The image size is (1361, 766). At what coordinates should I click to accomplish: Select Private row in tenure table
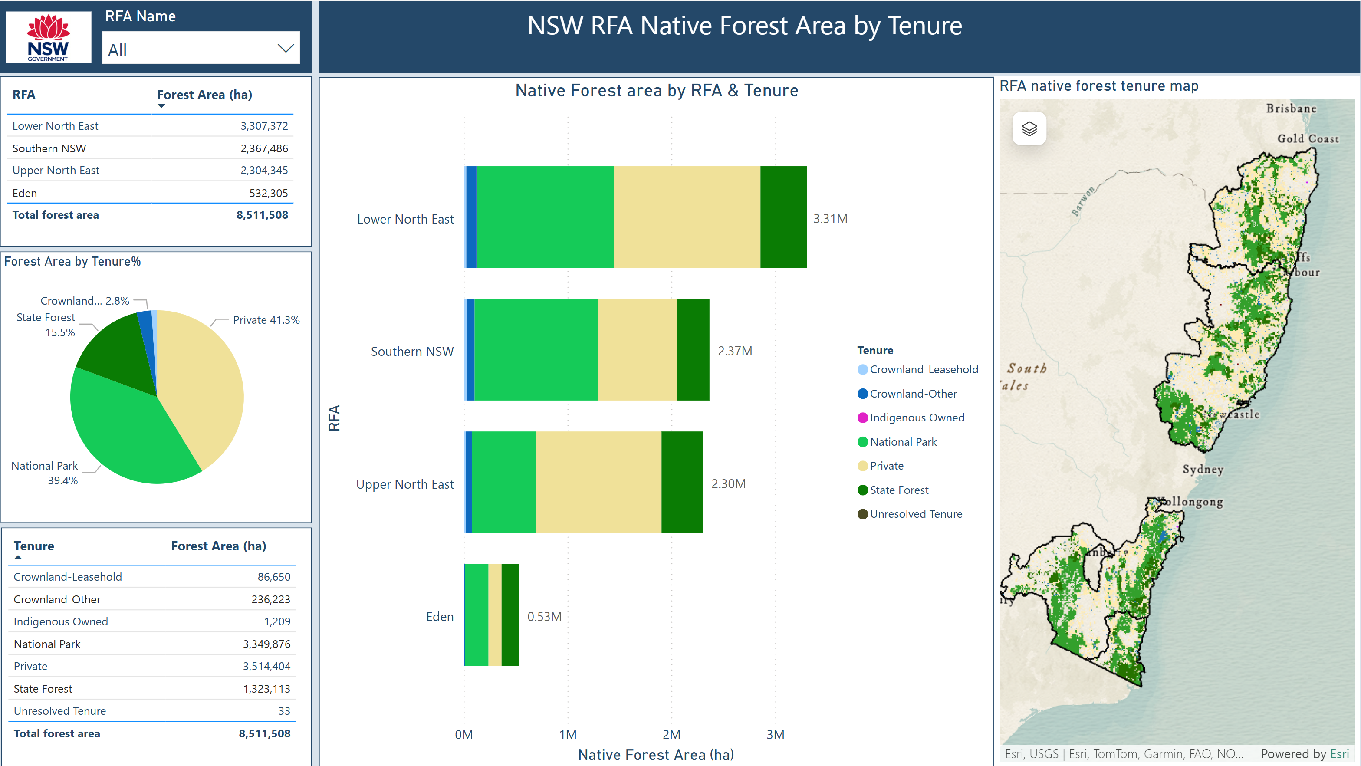point(152,667)
